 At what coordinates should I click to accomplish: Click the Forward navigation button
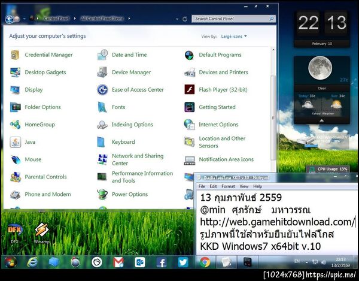pyautogui.click(x=17, y=19)
